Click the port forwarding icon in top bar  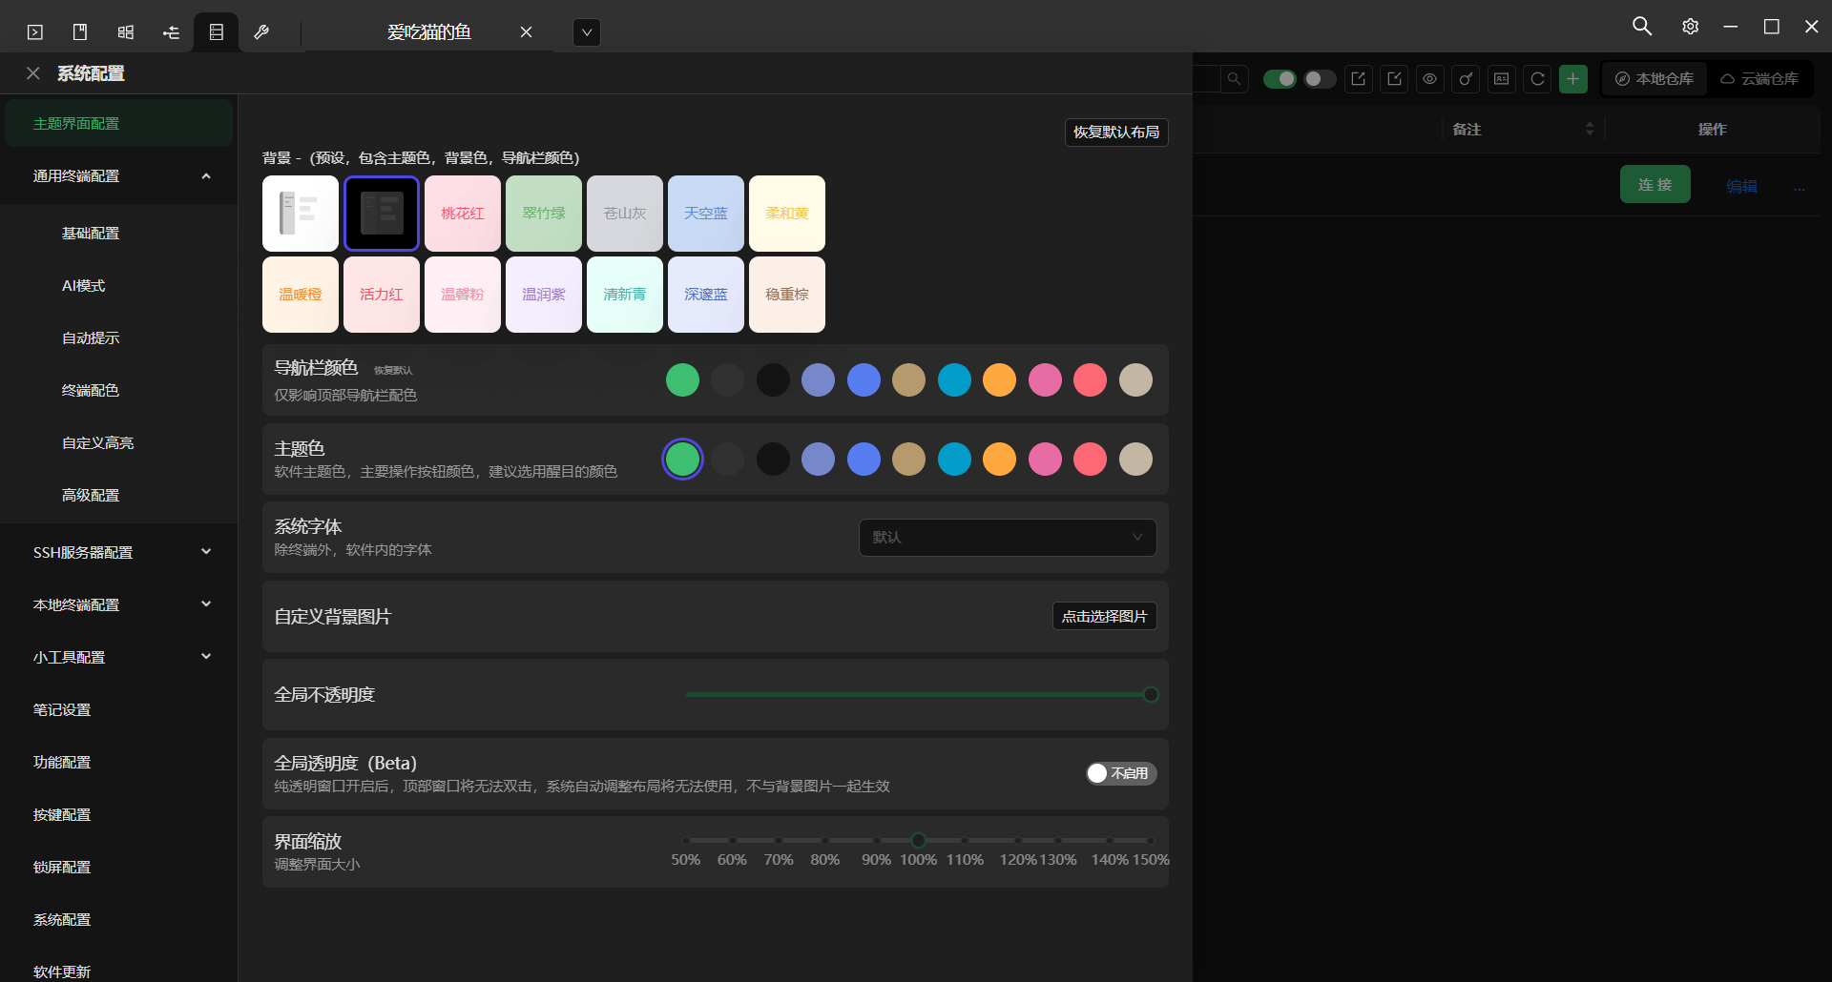(171, 32)
